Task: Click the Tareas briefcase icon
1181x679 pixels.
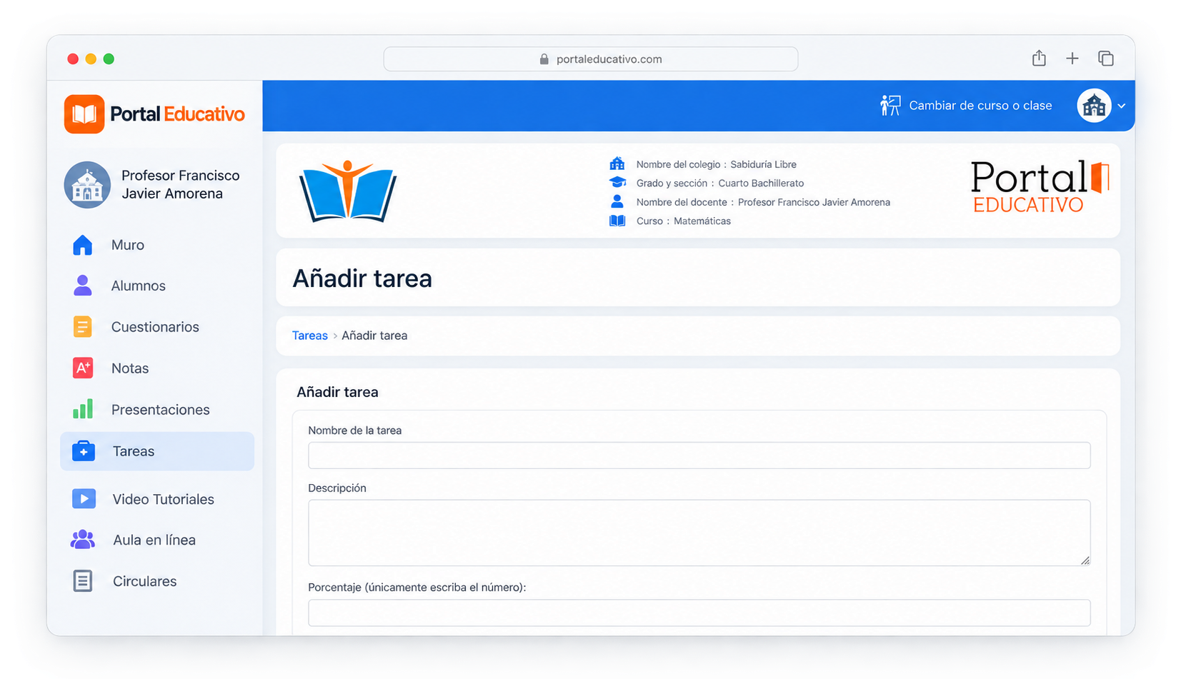Action: [84, 451]
